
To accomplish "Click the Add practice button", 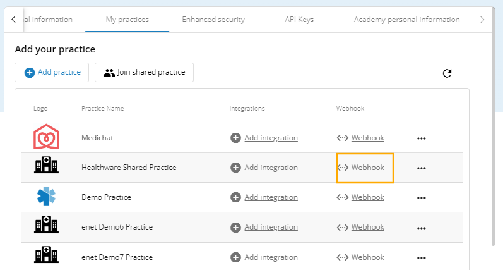I will coord(52,72).
